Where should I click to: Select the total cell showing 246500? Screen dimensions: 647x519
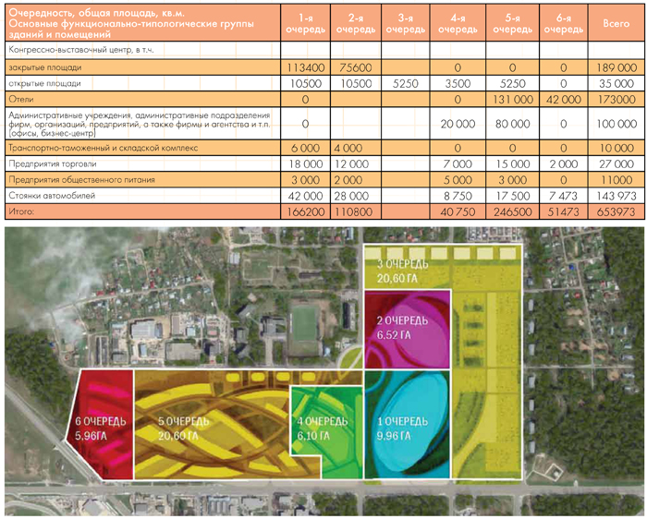pyautogui.click(x=507, y=212)
